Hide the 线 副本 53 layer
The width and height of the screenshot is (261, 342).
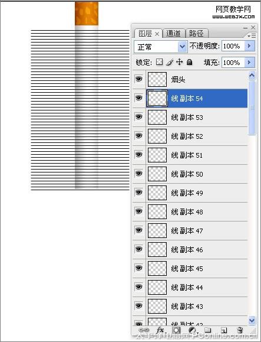[139, 117]
